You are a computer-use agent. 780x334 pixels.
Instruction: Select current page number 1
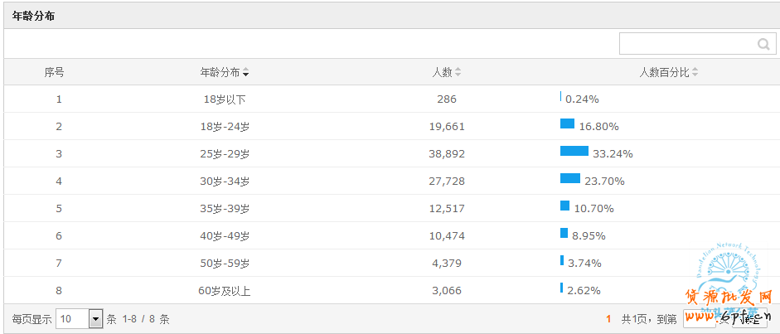point(608,319)
